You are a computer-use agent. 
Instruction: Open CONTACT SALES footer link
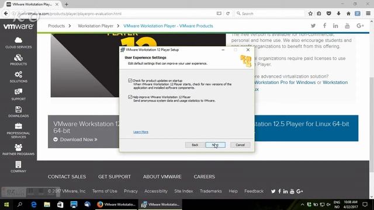tap(67, 177)
